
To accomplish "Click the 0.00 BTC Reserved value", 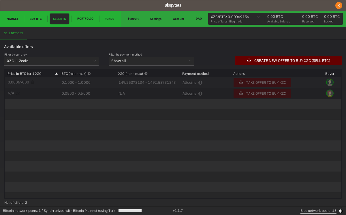I will tap(310, 17).
